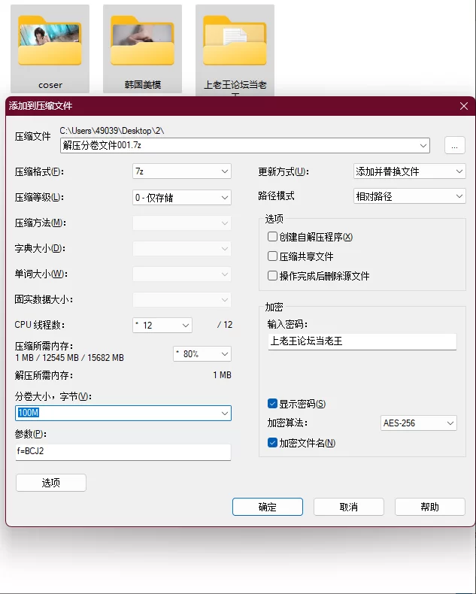Open the AES-256 加密算法 dropdown
This screenshot has width=476, height=594.
(x=418, y=423)
